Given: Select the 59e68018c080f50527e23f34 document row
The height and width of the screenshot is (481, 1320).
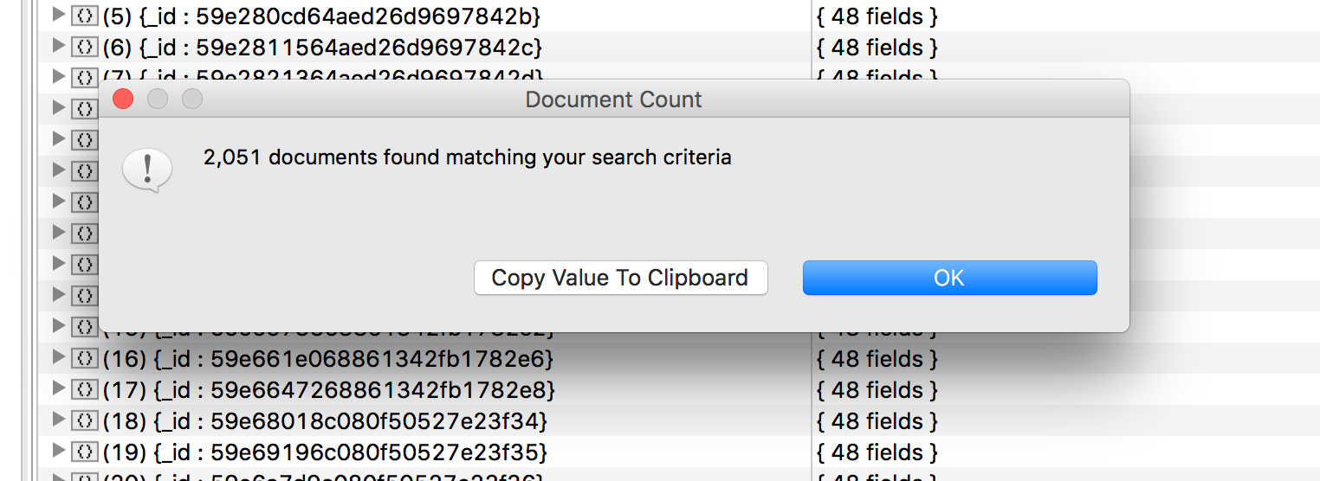Looking at the screenshot, I should point(424,420).
